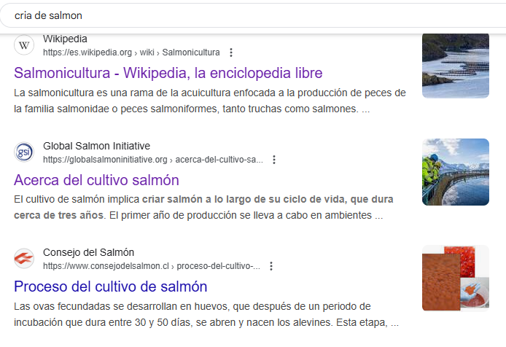This screenshot has height=347, width=506.
Task: Open the Acerca del cultivo salmón link
Action: click(96, 180)
